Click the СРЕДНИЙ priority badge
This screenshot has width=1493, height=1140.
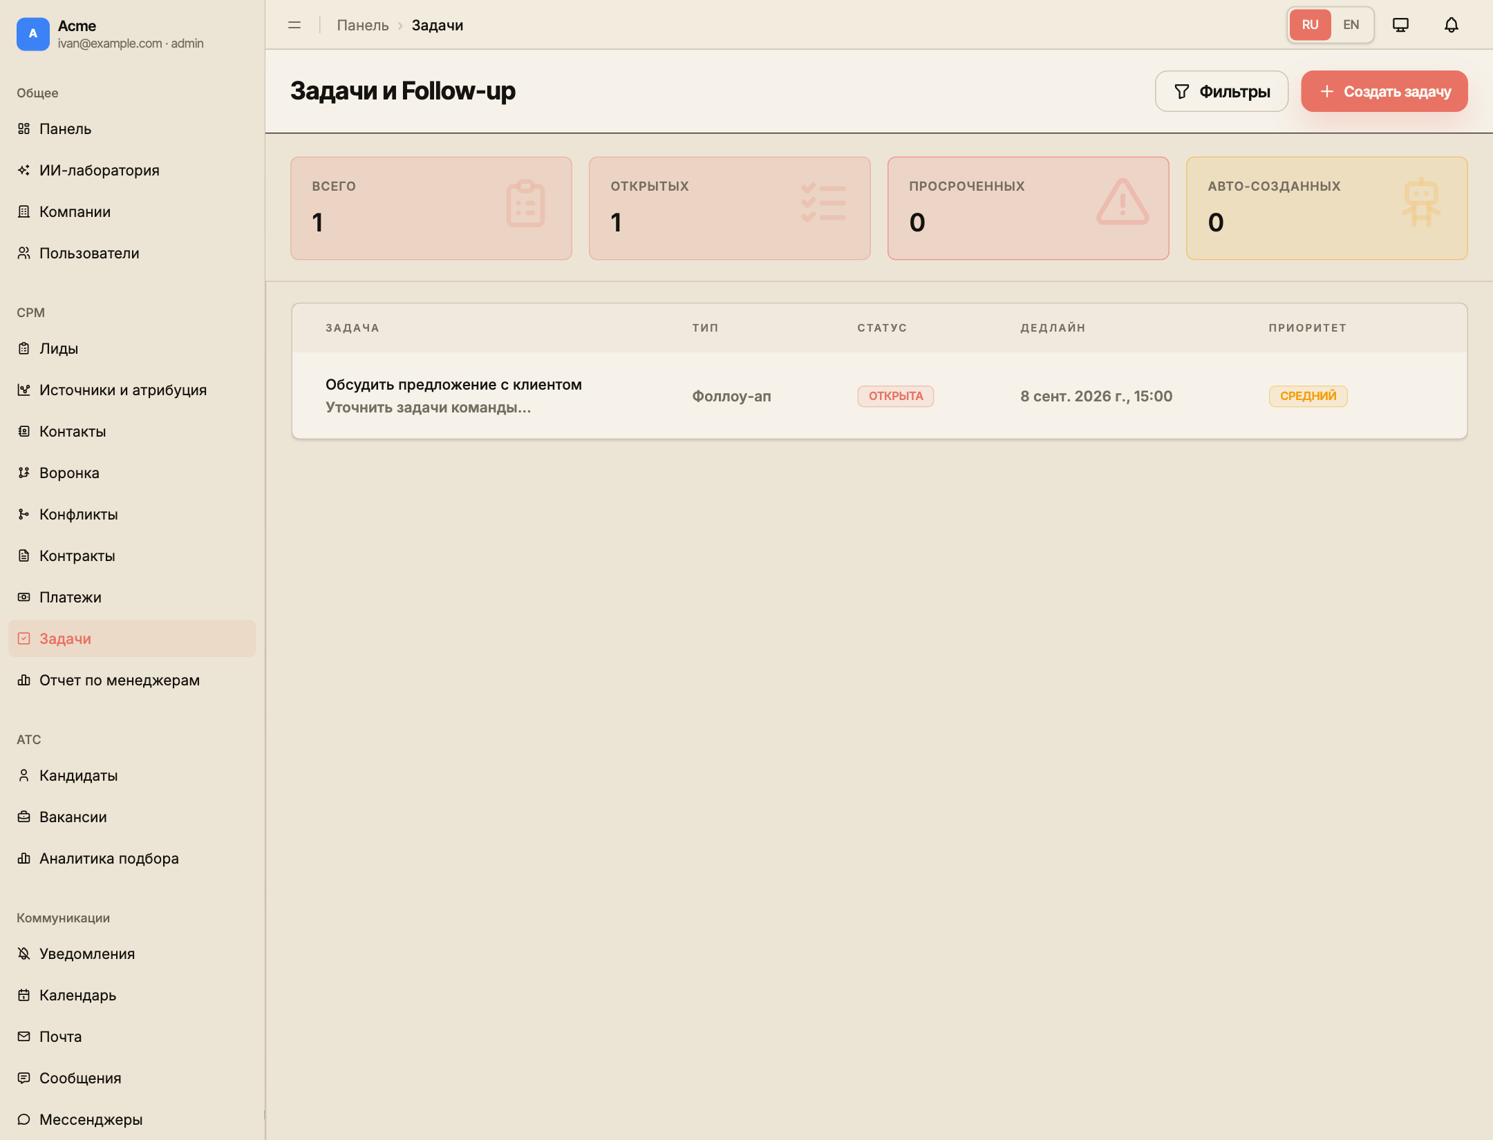coord(1308,396)
